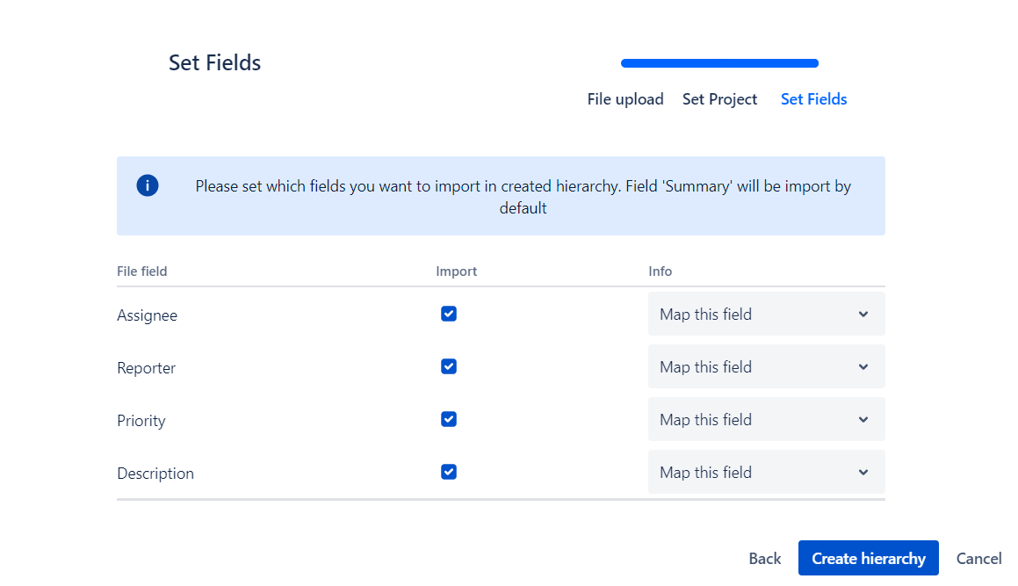Click the 'File field' column header

click(142, 271)
